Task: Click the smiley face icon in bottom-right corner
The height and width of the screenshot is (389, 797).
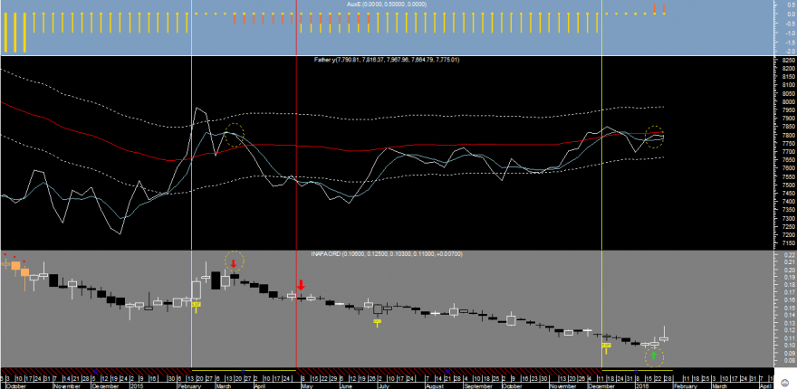Action: pyautogui.click(x=786, y=383)
